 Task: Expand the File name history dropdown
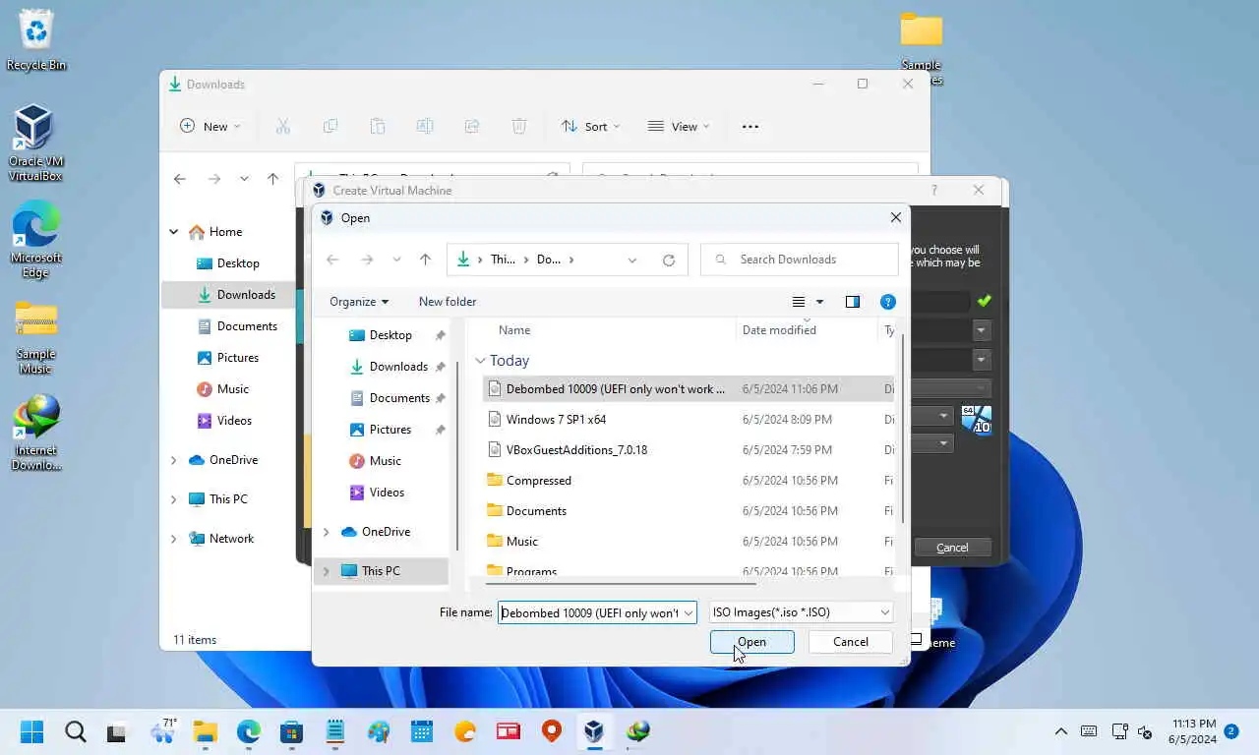[689, 613]
